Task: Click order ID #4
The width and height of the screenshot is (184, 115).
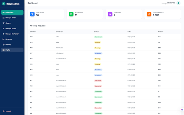Action: click(x=31, y=113)
